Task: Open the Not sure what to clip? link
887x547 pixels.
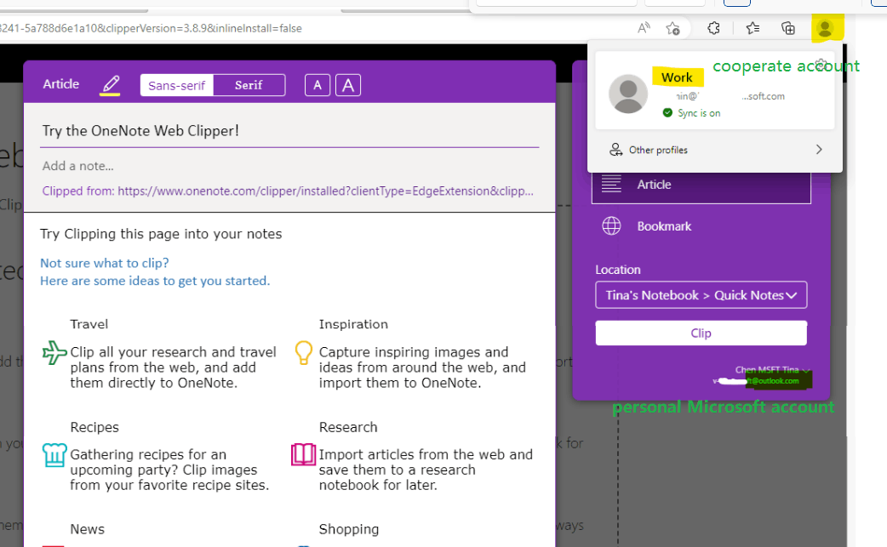Action: point(104,263)
